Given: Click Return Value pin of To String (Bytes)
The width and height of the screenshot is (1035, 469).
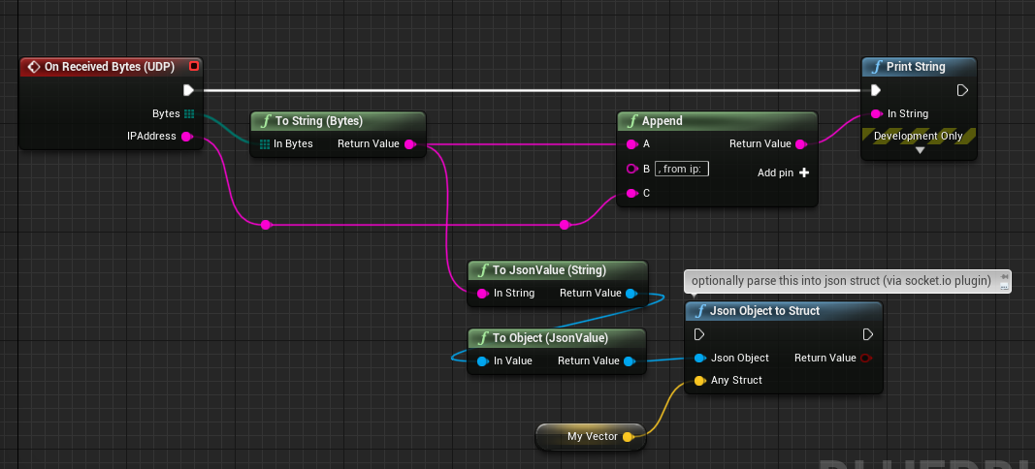Looking at the screenshot, I should [x=410, y=143].
